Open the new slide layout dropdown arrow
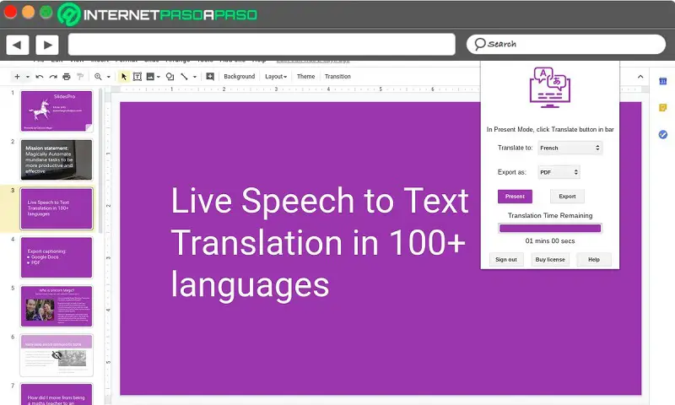The height and width of the screenshot is (405, 675). point(28,77)
